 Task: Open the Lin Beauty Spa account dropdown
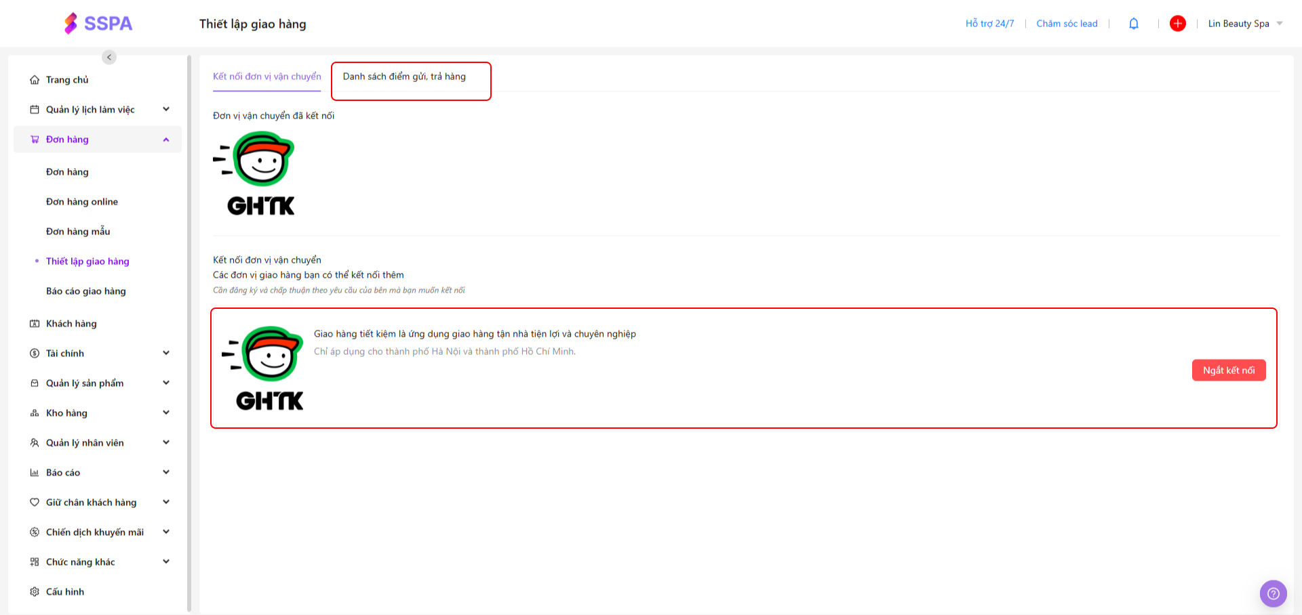(x=1245, y=24)
